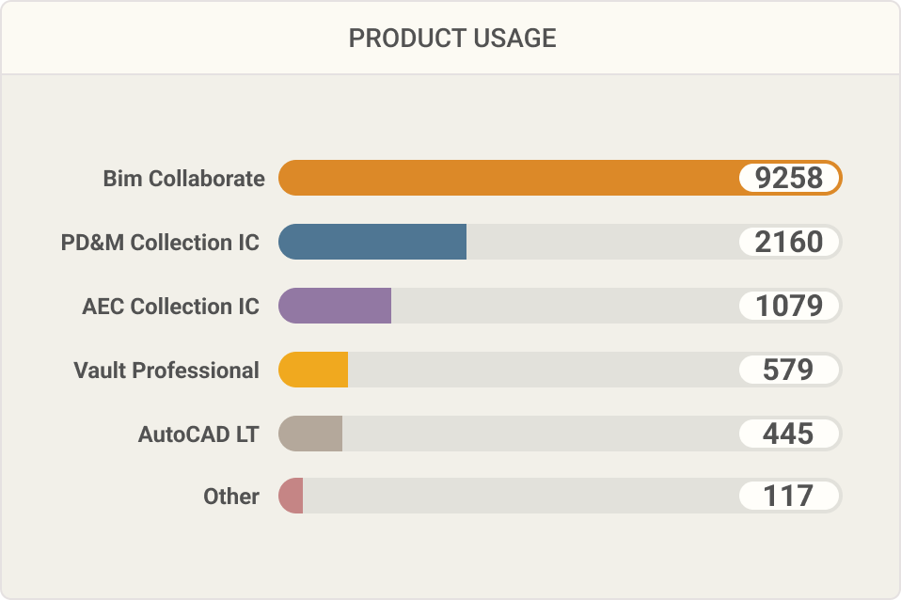The width and height of the screenshot is (901, 600).
Task: Click the 445 value badge
Action: (x=789, y=434)
